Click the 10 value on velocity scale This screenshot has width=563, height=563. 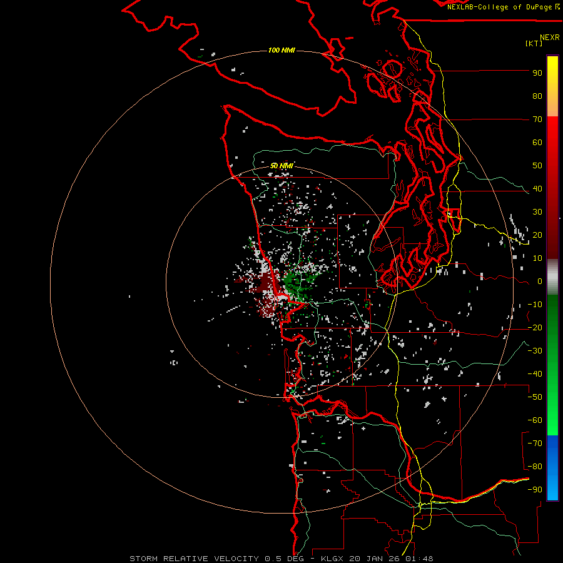537,258
